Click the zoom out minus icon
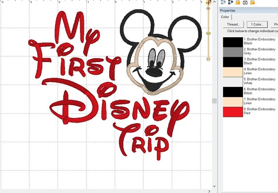This screenshot has height=193, width=278. (208, 59)
